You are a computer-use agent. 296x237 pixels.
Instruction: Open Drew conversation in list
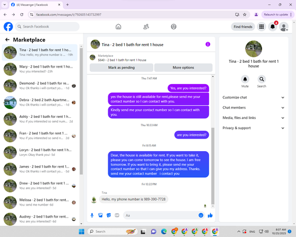(x=40, y=185)
